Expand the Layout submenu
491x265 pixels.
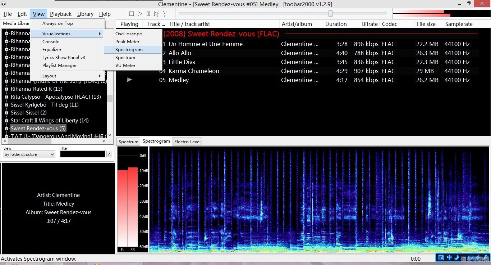click(x=67, y=76)
